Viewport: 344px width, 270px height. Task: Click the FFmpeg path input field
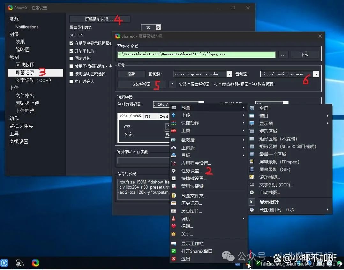pos(196,54)
